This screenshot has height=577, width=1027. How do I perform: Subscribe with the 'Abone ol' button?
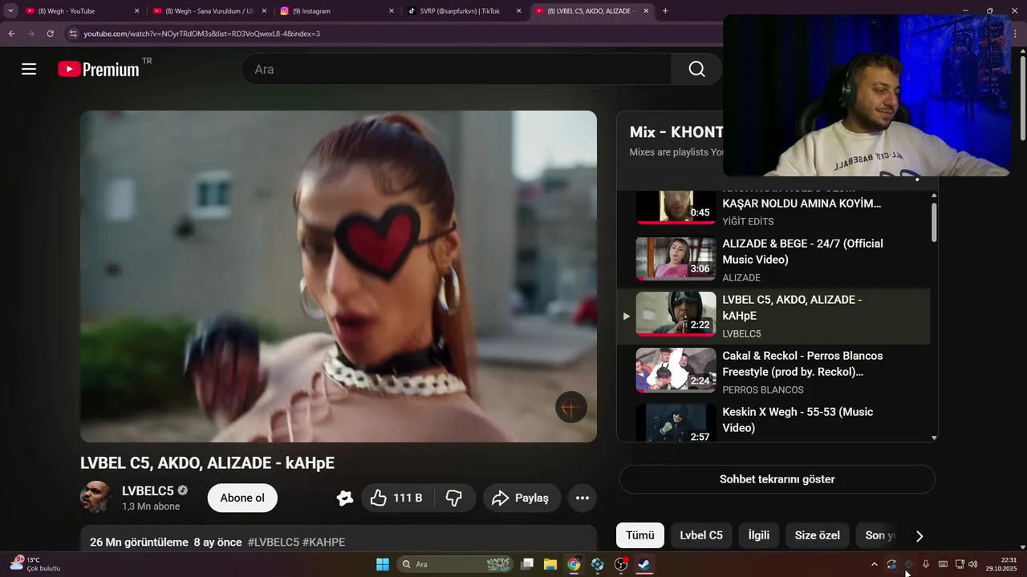click(x=242, y=498)
